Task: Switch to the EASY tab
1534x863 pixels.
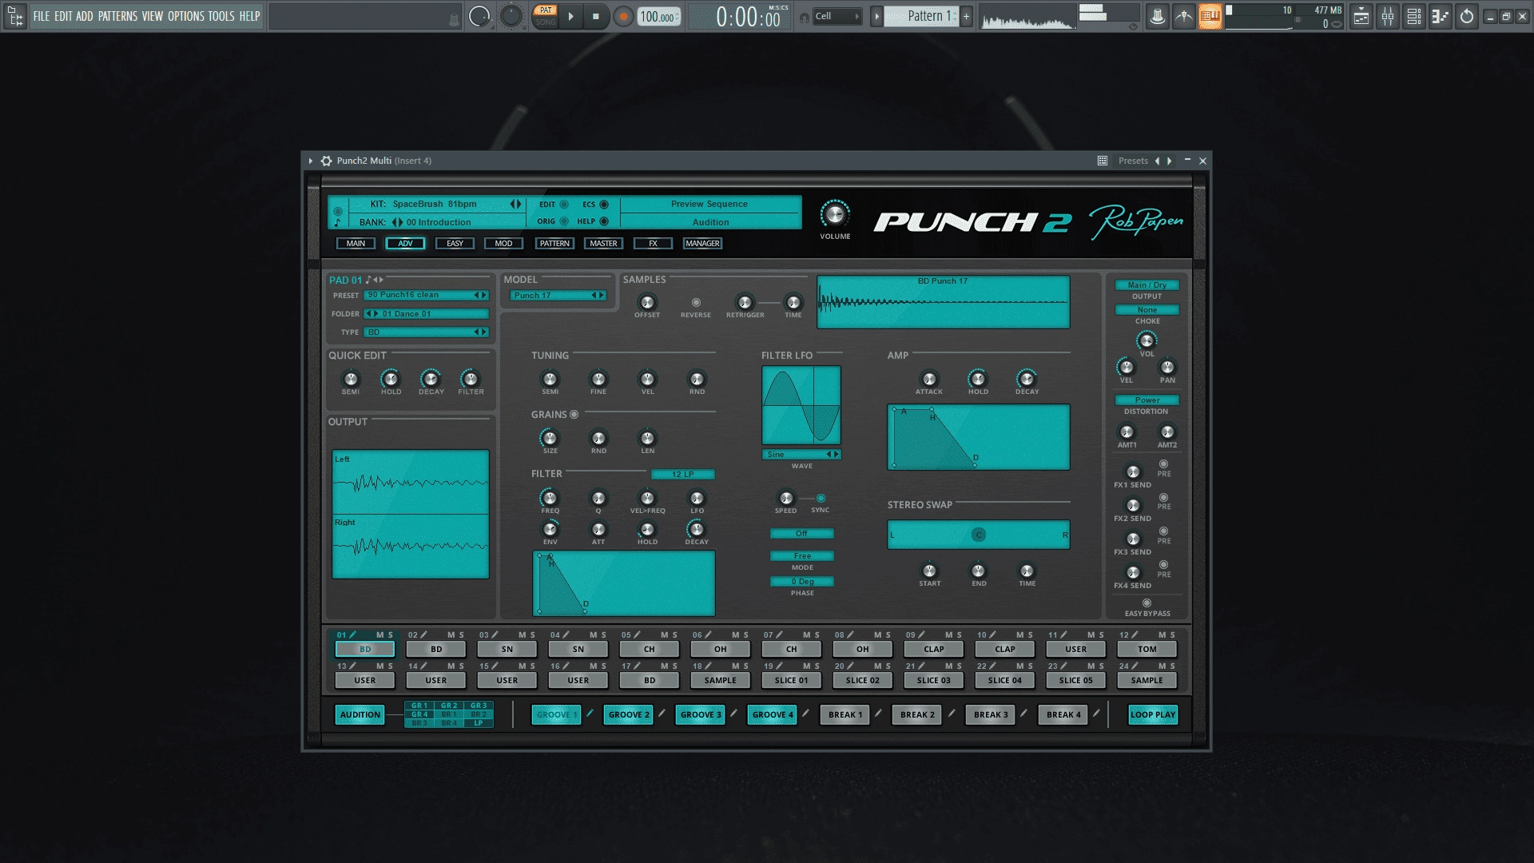Action: tap(455, 244)
